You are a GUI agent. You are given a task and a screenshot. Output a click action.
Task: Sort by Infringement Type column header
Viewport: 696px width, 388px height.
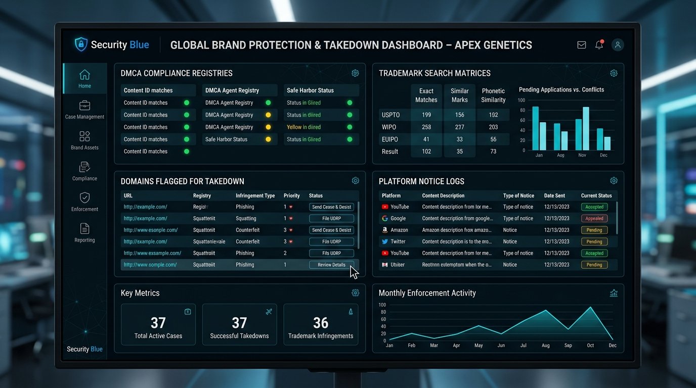pyautogui.click(x=255, y=196)
